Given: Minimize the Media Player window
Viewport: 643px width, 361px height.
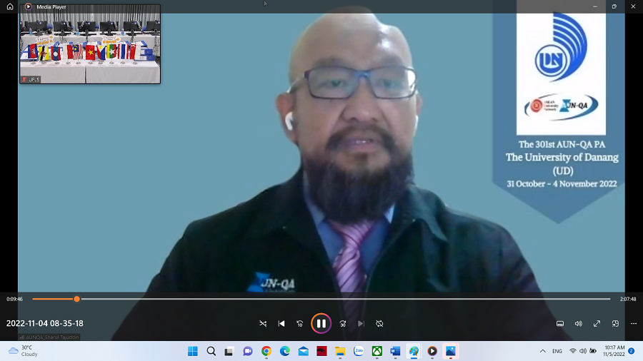Looking at the screenshot, I should pos(595,6).
